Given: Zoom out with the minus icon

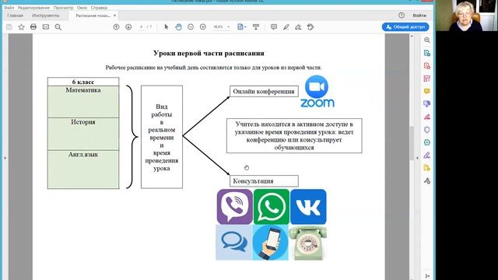Looking at the screenshot, I should (191, 27).
